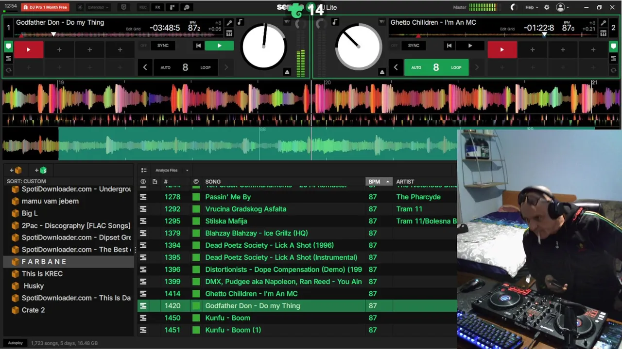Sort by the # column header

(166, 182)
